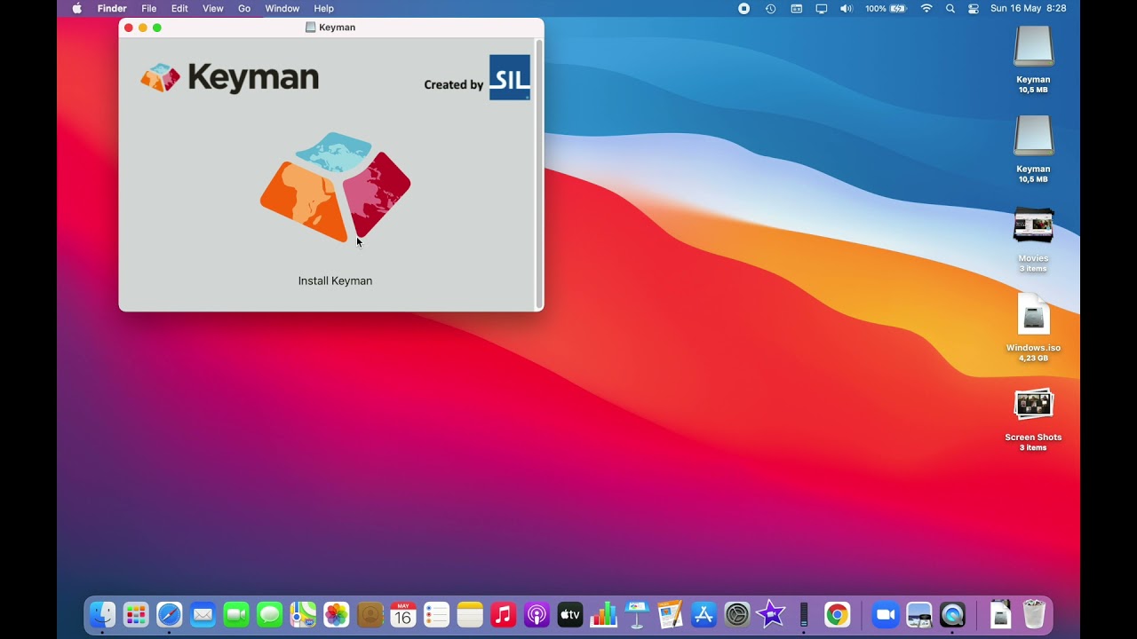Viewport: 1137px width, 639px height.
Task: Open Spotlight search
Action: pos(950,9)
